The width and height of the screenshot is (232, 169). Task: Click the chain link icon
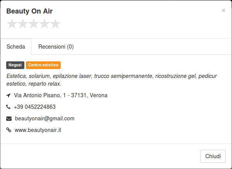[9, 130]
